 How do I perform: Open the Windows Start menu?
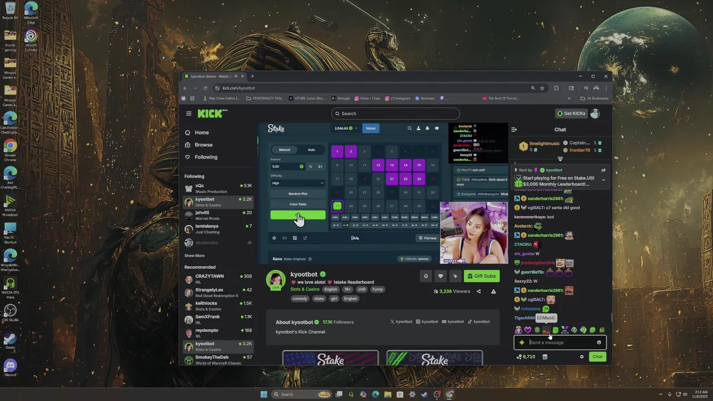(264, 394)
